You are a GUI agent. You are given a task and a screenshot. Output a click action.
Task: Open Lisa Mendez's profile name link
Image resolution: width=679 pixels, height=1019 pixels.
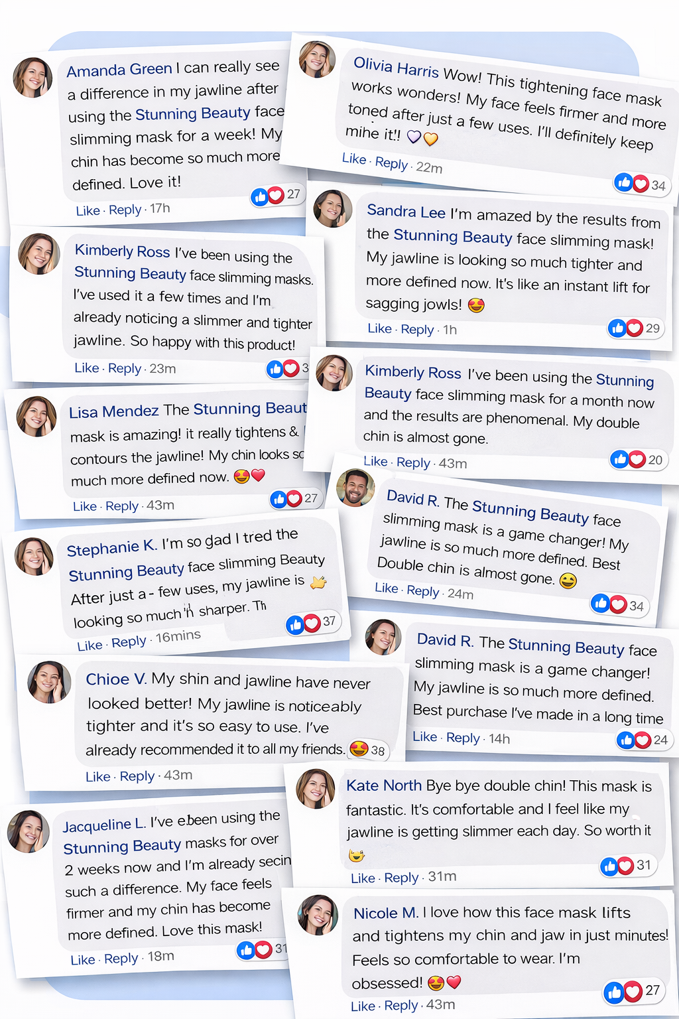[x=113, y=412]
